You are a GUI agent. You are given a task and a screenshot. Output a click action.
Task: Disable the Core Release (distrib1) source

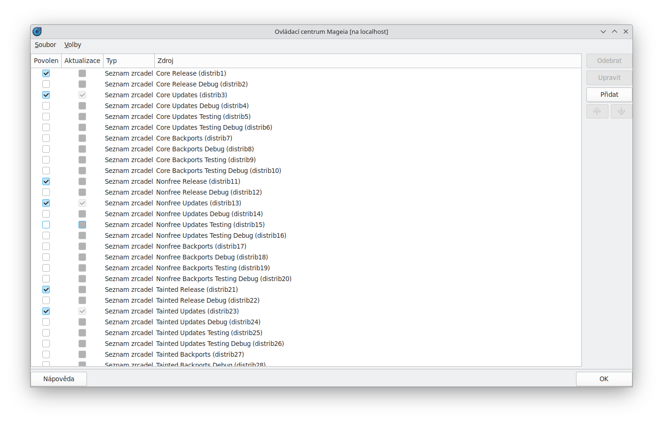(x=46, y=73)
